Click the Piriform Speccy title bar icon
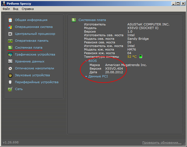 (x=4, y=3)
